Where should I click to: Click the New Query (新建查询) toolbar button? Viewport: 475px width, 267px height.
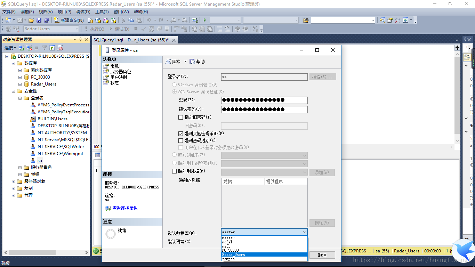pos(69,20)
